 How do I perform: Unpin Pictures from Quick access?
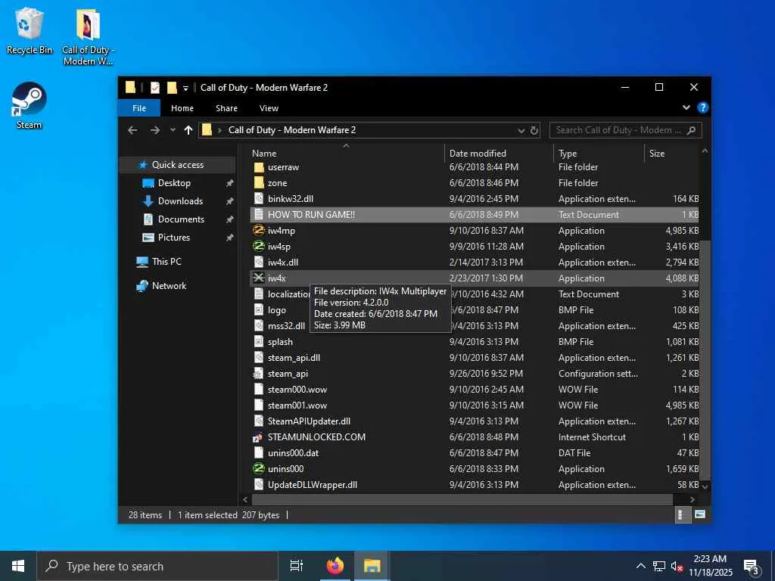click(230, 238)
